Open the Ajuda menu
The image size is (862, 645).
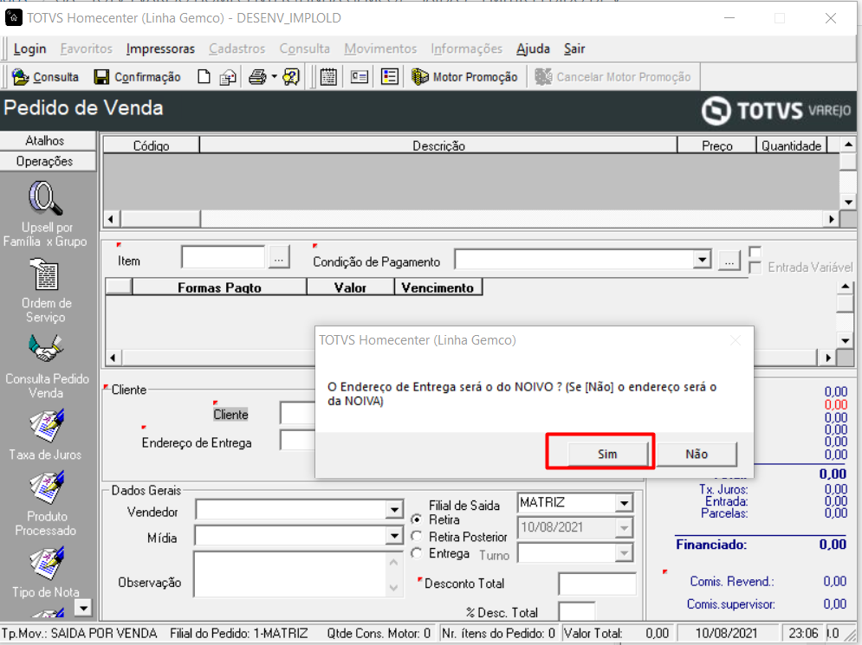tap(534, 48)
